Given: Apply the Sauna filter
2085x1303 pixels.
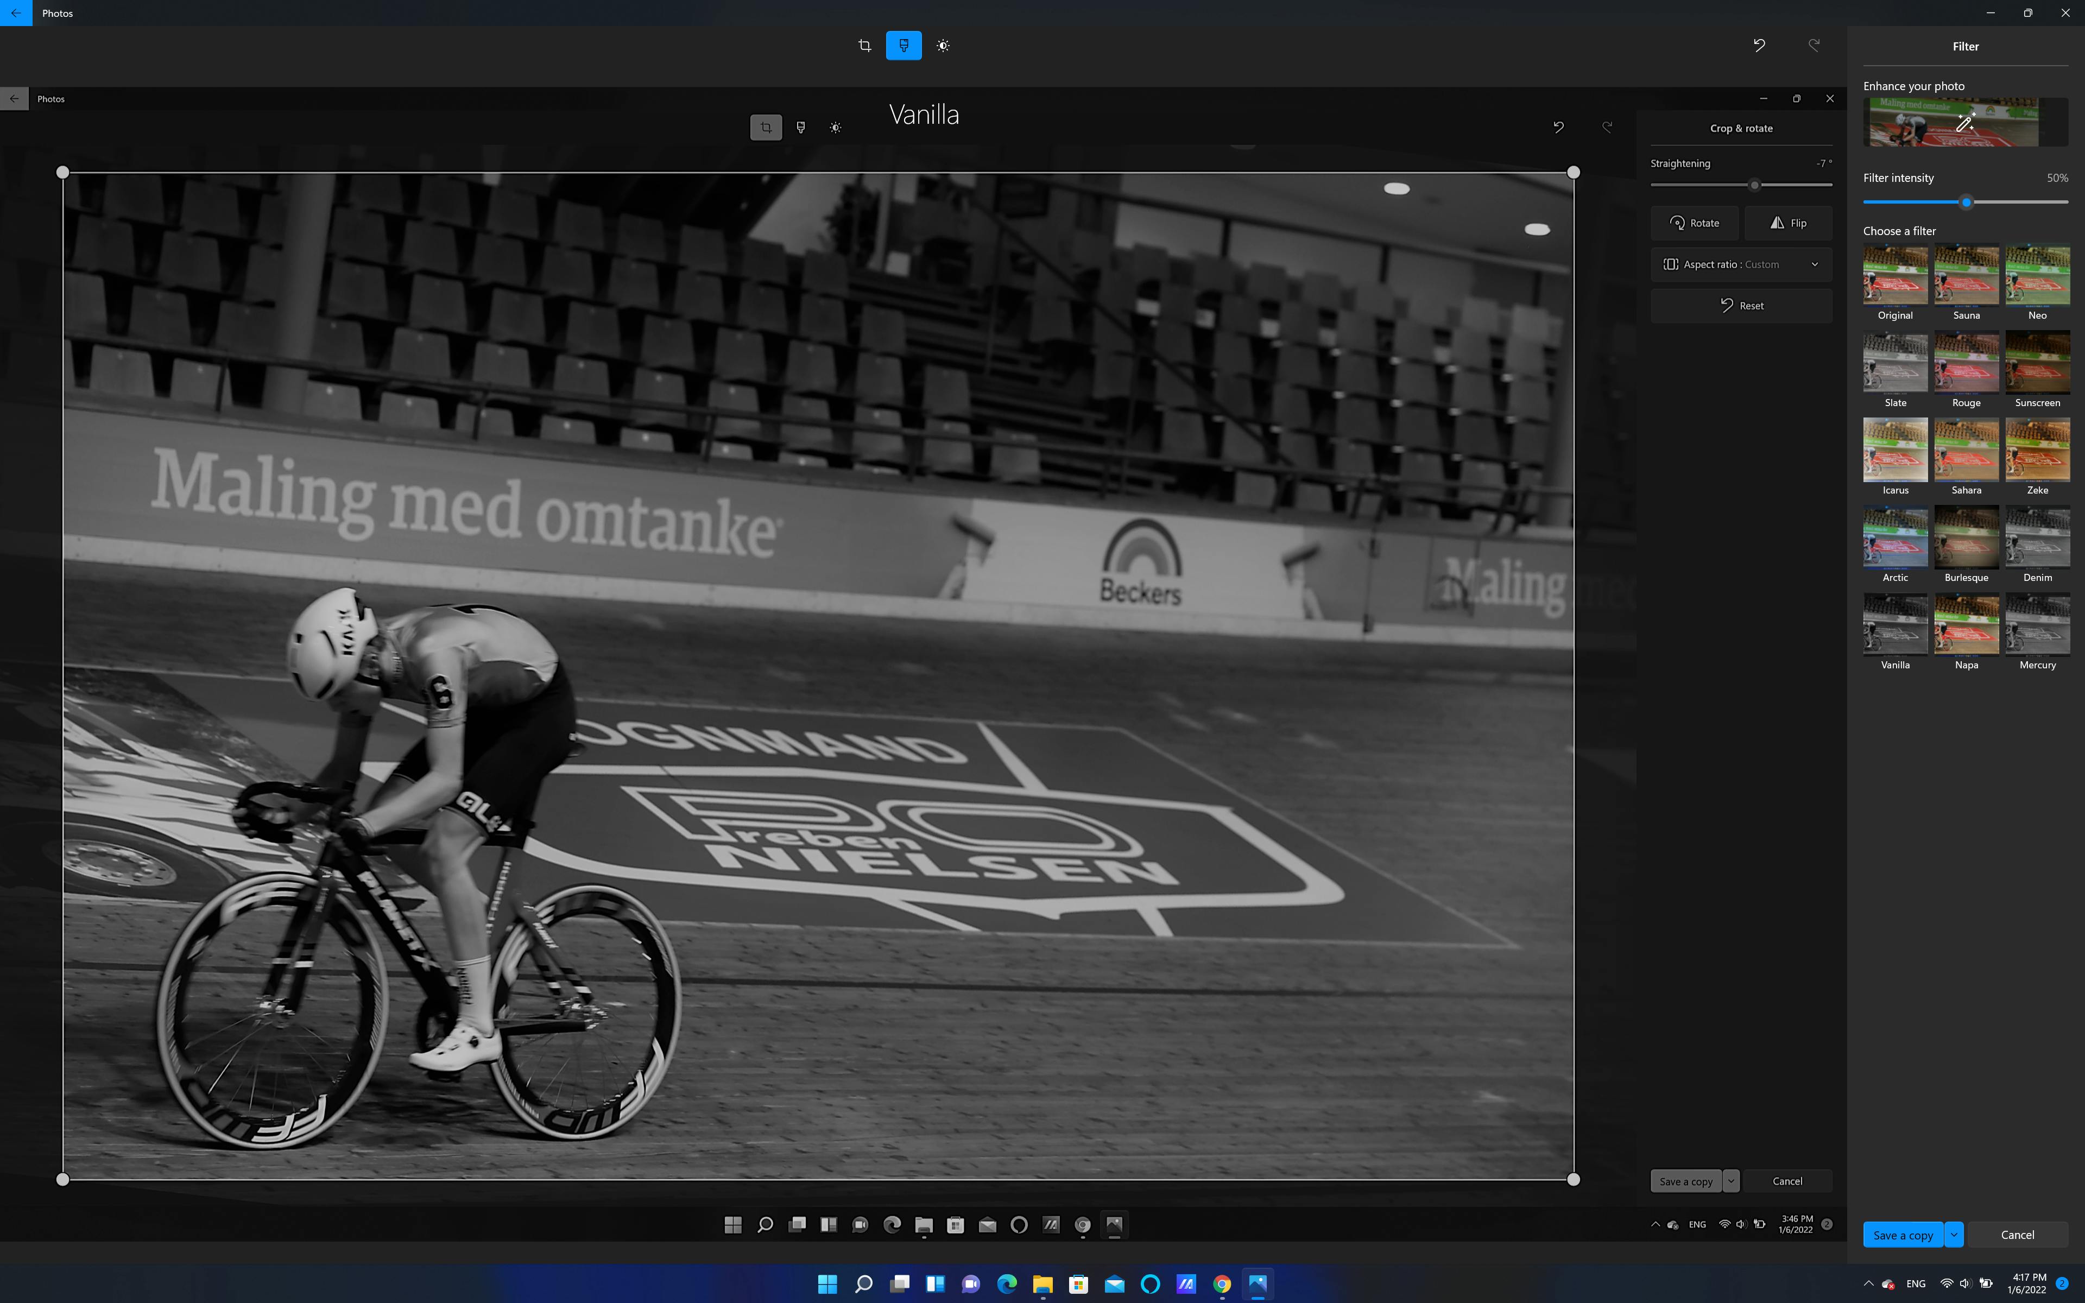Looking at the screenshot, I should [x=1966, y=282].
